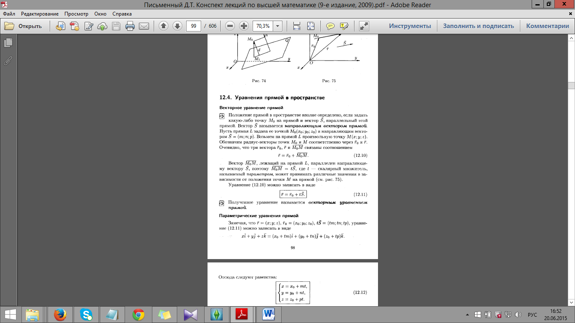Click the fit one full page icon

(311, 26)
